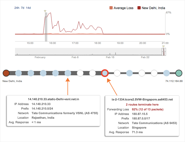Click the New Delhi source agent node
Screen dimensions: 185x142
(6, 73)
